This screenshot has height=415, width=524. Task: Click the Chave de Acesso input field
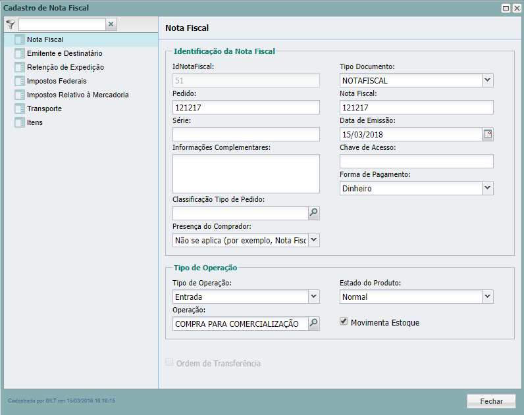(416, 161)
